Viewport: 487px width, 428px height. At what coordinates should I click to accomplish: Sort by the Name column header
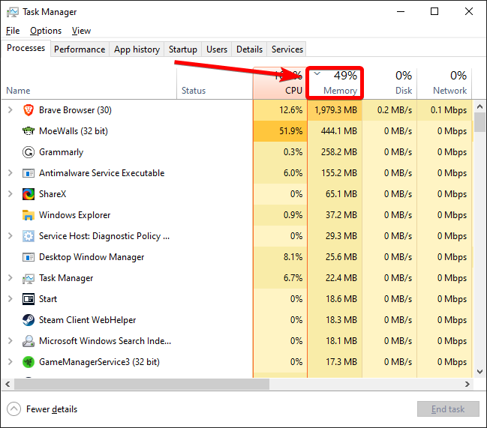[89, 83]
